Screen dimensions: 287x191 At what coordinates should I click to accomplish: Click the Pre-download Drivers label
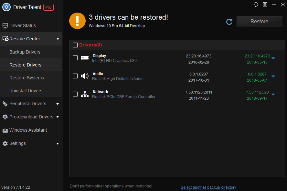tap(31, 117)
